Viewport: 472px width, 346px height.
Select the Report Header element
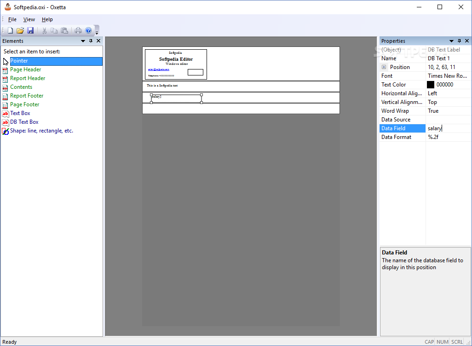[28, 78]
